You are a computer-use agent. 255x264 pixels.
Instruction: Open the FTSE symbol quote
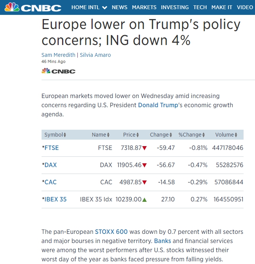coord(51,148)
